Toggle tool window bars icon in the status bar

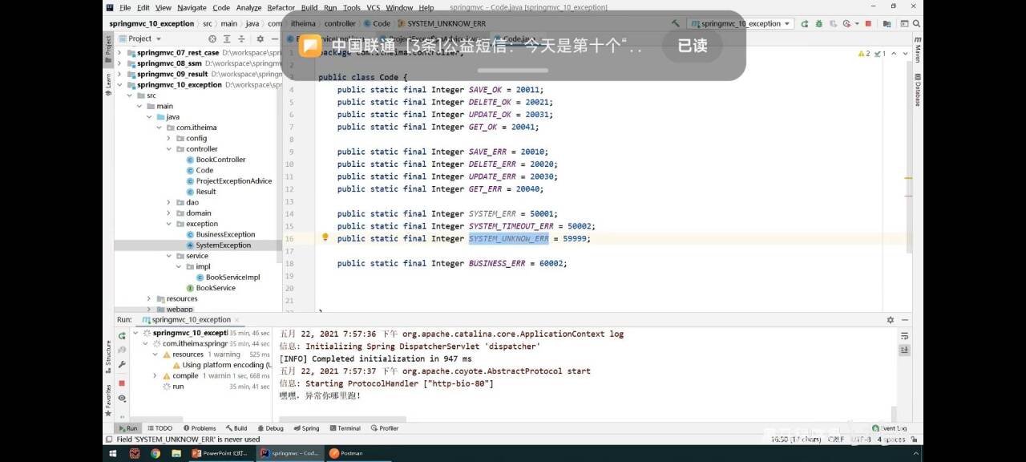[110, 440]
